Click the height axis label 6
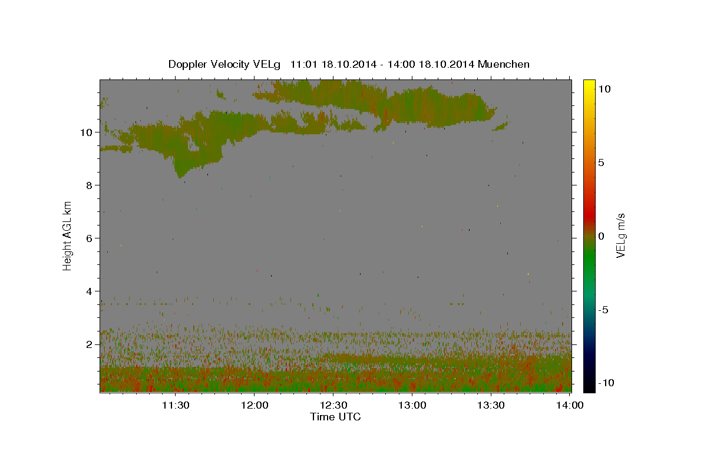Viewport: 707px width, 471px height. (90, 238)
